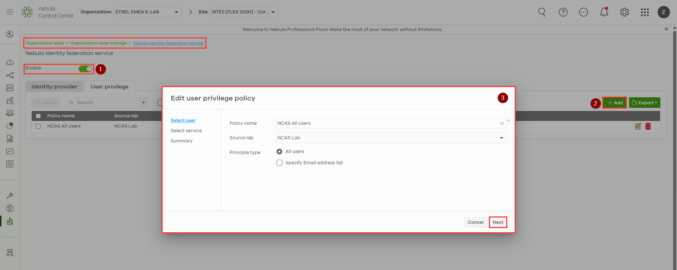The height and width of the screenshot is (270, 677).
Task: Open the dashboard gauge sidebar icon
Action: coord(10,62)
